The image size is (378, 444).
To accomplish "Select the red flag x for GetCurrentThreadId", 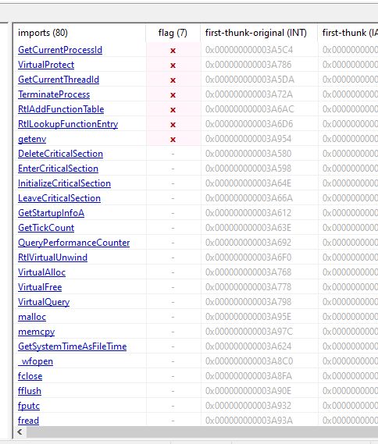I will pos(173,80).
